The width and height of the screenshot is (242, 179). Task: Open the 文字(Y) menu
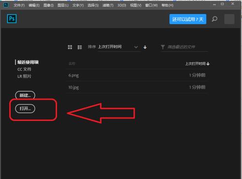click(x=78, y=5)
